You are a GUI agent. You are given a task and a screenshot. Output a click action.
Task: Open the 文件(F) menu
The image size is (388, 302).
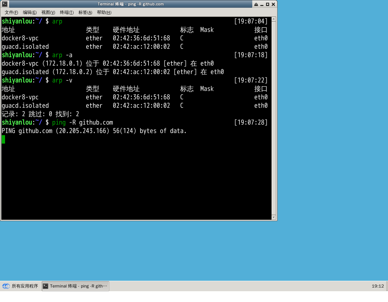point(11,12)
